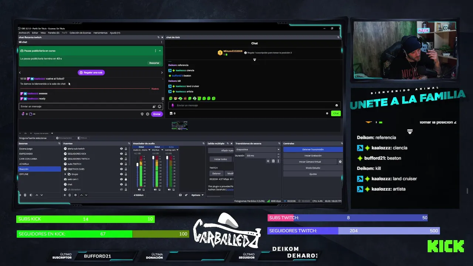This screenshot has width=473, height=266.
Task: Mute the overlay cam speaker icon
Action: click(169, 190)
